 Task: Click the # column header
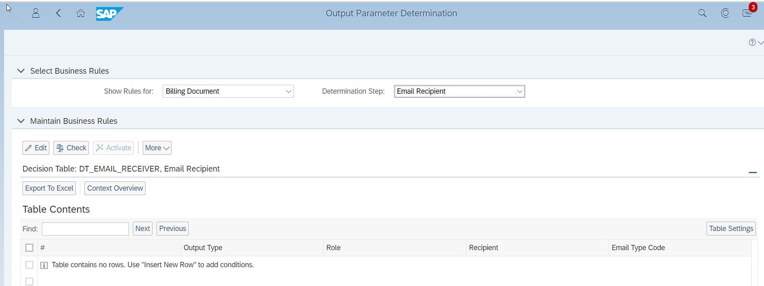(109, 248)
